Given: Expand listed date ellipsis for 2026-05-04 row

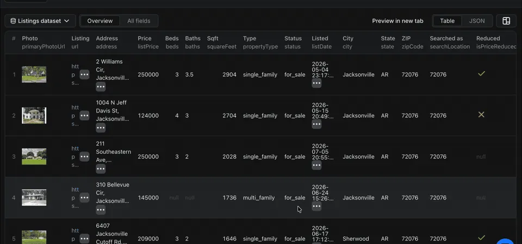Looking at the screenshot, I should tap(316, 83).
